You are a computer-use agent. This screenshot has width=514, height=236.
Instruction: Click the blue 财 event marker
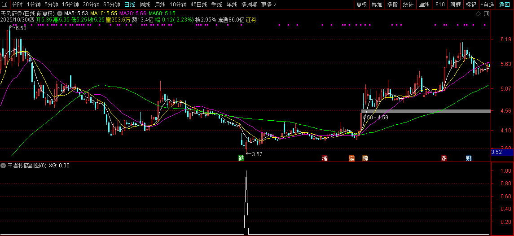point(469,158)
